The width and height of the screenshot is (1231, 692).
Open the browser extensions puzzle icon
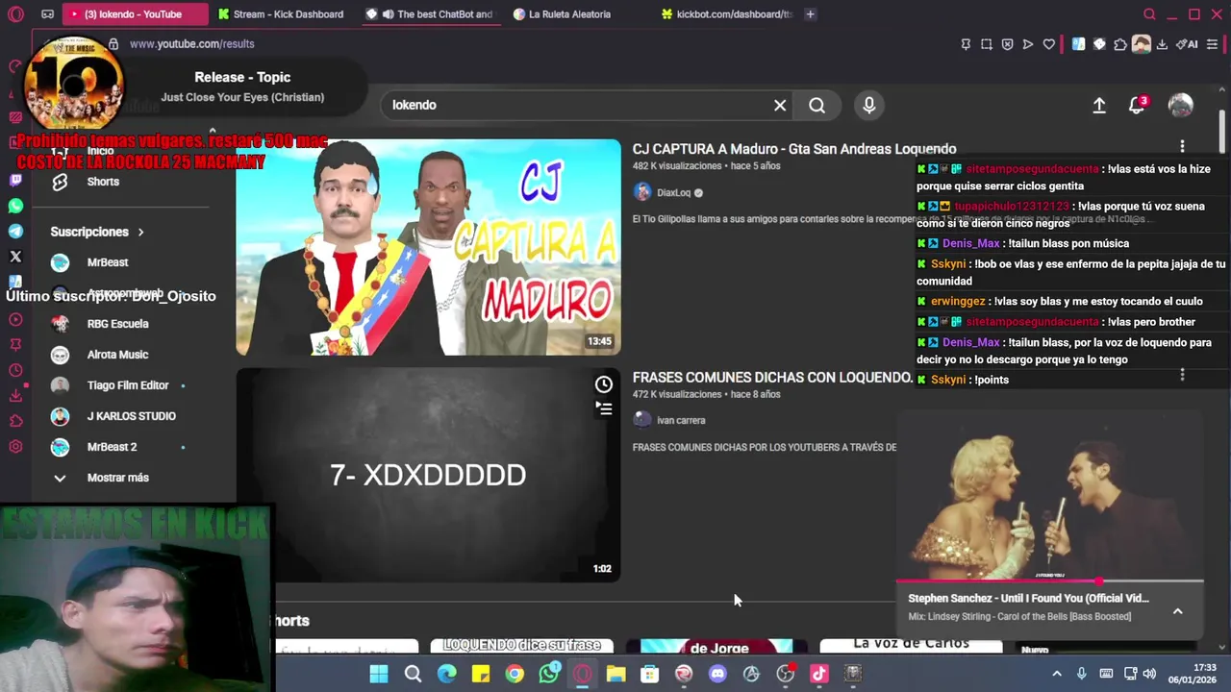(1120, 44)
